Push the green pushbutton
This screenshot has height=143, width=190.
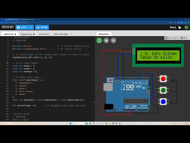pos(163,90)
